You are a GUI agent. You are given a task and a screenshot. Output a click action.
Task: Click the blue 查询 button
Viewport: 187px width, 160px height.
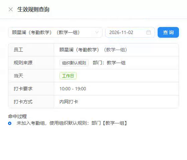click(x=168, y=32)
